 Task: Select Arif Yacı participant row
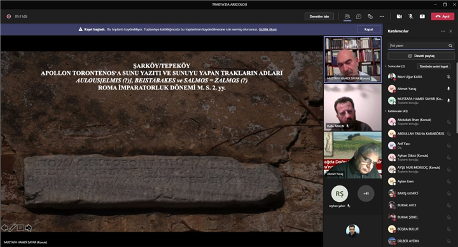(420, 145)
